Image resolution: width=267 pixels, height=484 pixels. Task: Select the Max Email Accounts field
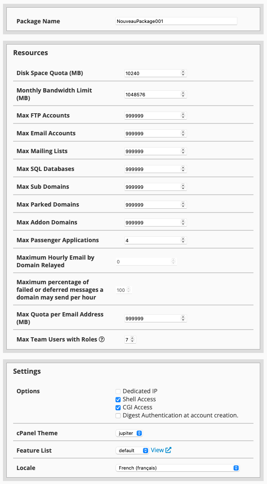pos(152,133)
